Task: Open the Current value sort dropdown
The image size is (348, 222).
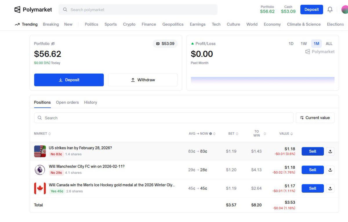Action: [315, 118]
